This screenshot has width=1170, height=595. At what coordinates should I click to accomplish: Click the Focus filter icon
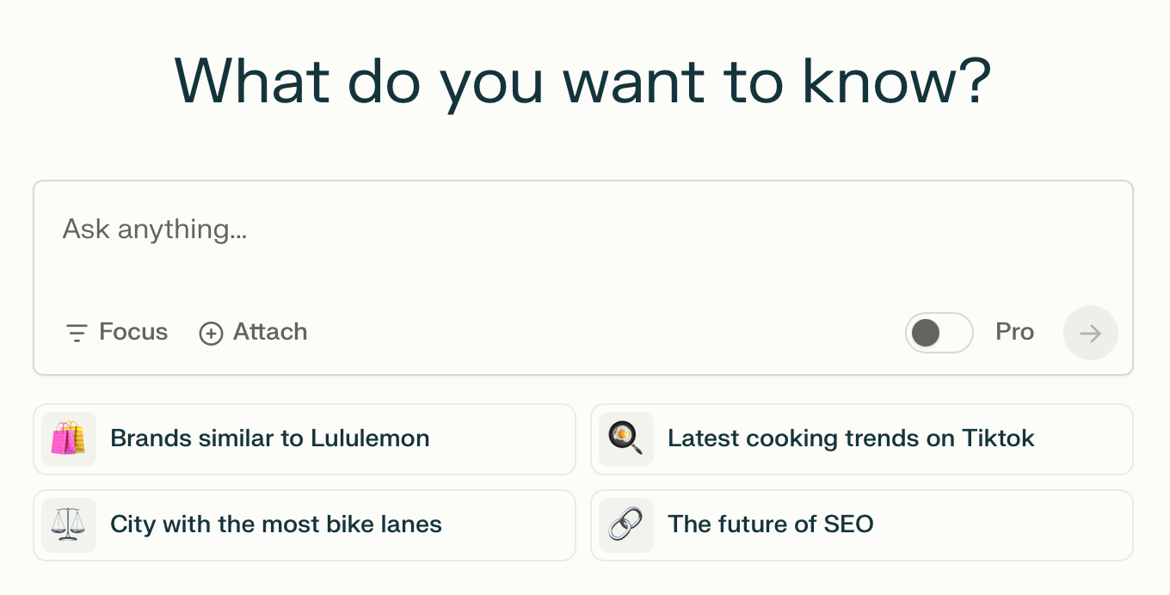(77, 332)
